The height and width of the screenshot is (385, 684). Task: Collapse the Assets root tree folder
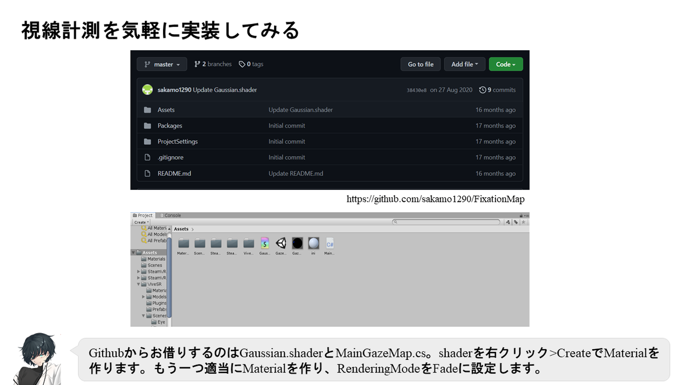pyautogui.click(x=133, y=253)
